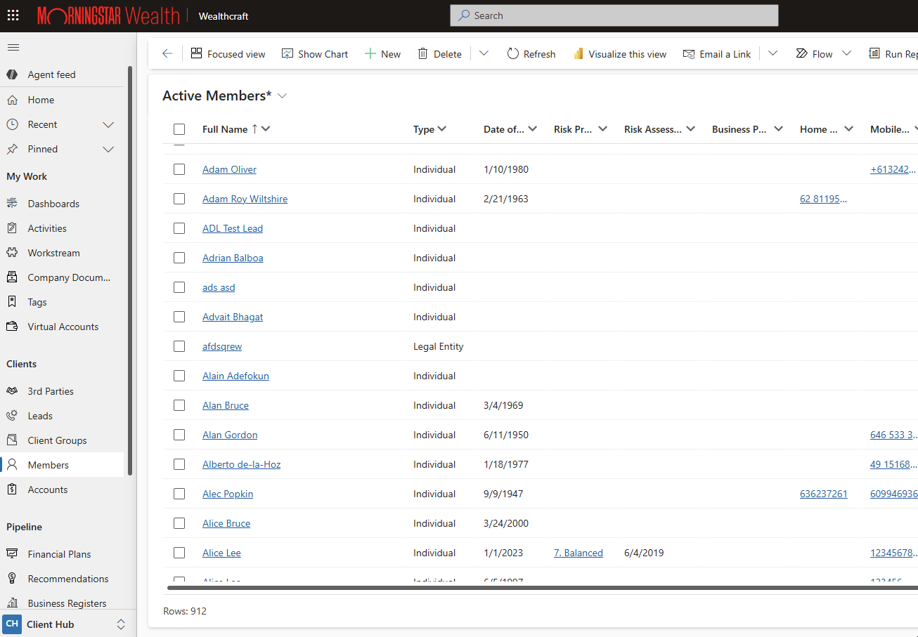Click the Client Groups icon
The image size is (918, 637).
pyautogui.click(x=12, y=440)
